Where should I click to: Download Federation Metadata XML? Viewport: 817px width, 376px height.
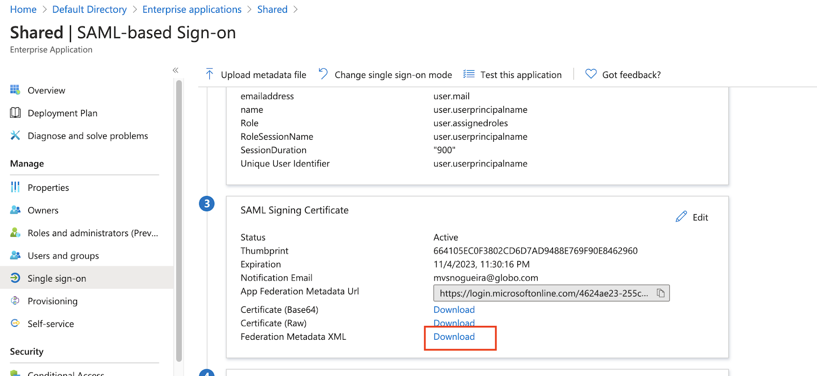(x=454, y=337)
